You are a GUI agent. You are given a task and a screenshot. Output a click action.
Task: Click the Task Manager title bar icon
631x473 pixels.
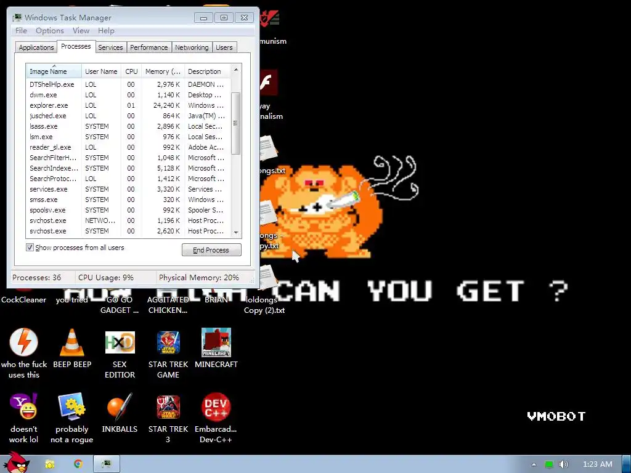click(17, 17)
